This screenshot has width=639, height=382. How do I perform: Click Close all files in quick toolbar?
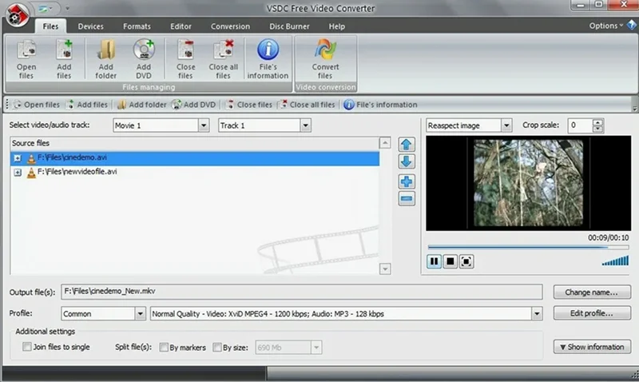pyautogui.click(x=307, y=105)
